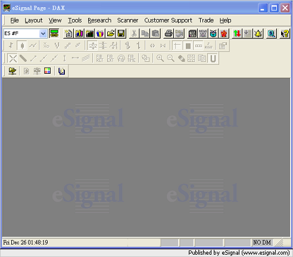Open the chart properties icon
This screenshot has width=293, height=257.
coord(223,46)
